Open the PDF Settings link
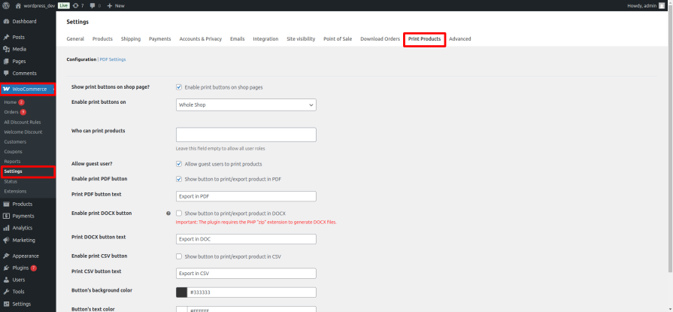The width and height of the screenshot is (673, 312). (113, 59)
